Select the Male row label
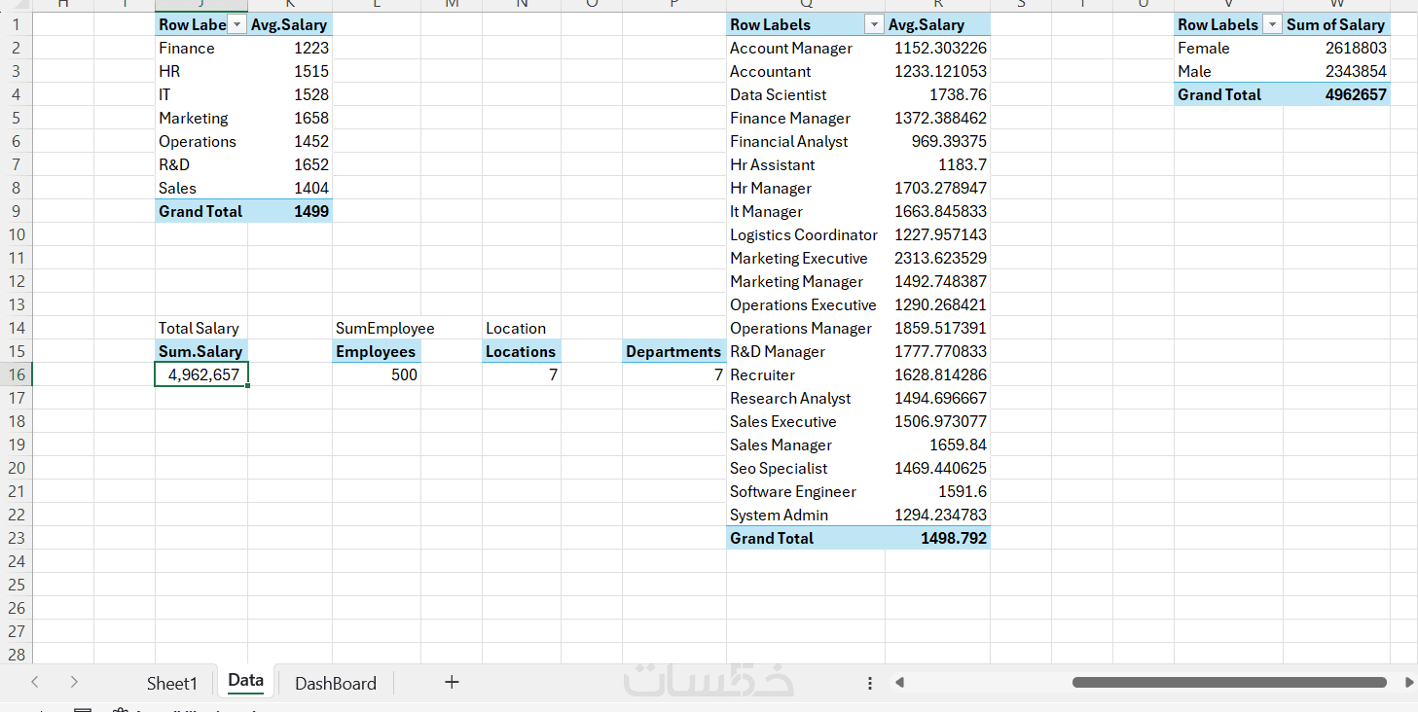The height and width of the screenshot is (712, 1418). (x=1228, y=71)
